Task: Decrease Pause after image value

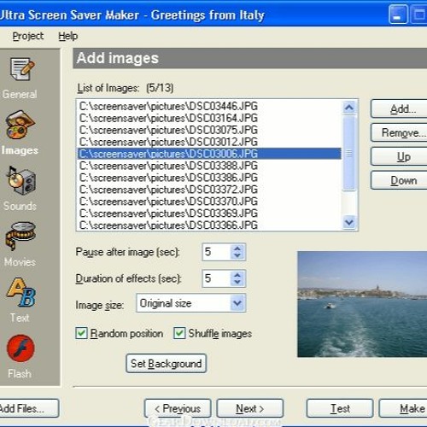Action: tap(237, 255)
